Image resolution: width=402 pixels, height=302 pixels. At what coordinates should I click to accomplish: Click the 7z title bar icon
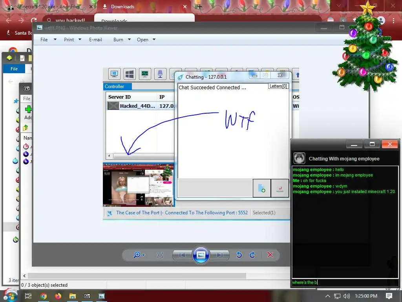click(x=27, y=88)
